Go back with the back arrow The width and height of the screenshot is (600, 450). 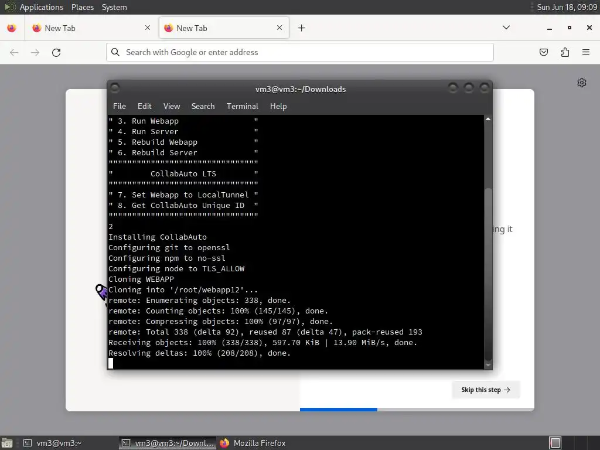click(14, 52)
